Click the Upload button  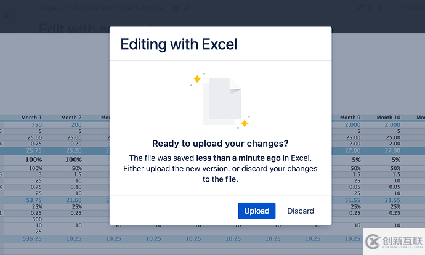click(x=257, y=211)
